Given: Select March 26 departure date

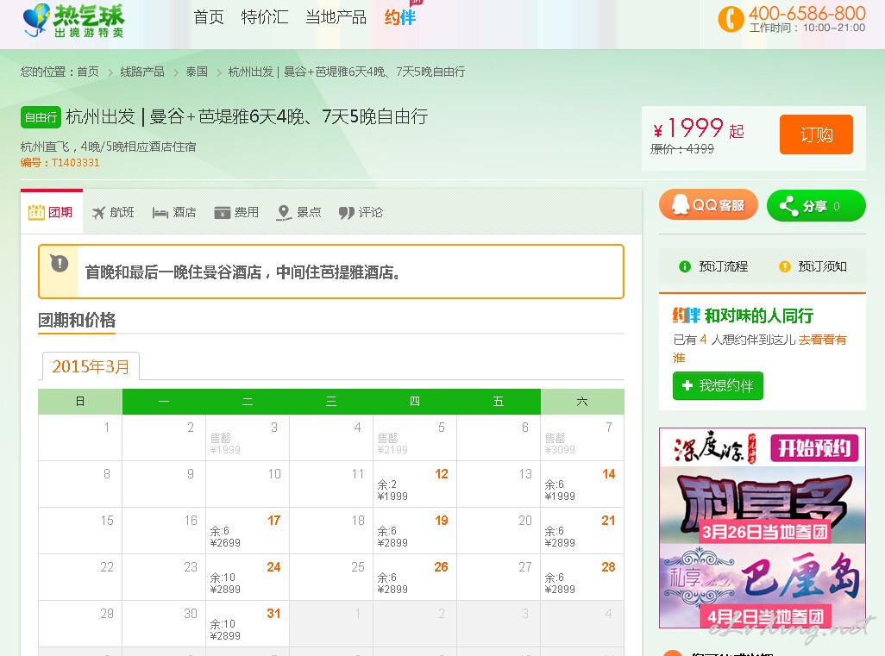Looking at the screenshot, I should (x=415, y=578).
